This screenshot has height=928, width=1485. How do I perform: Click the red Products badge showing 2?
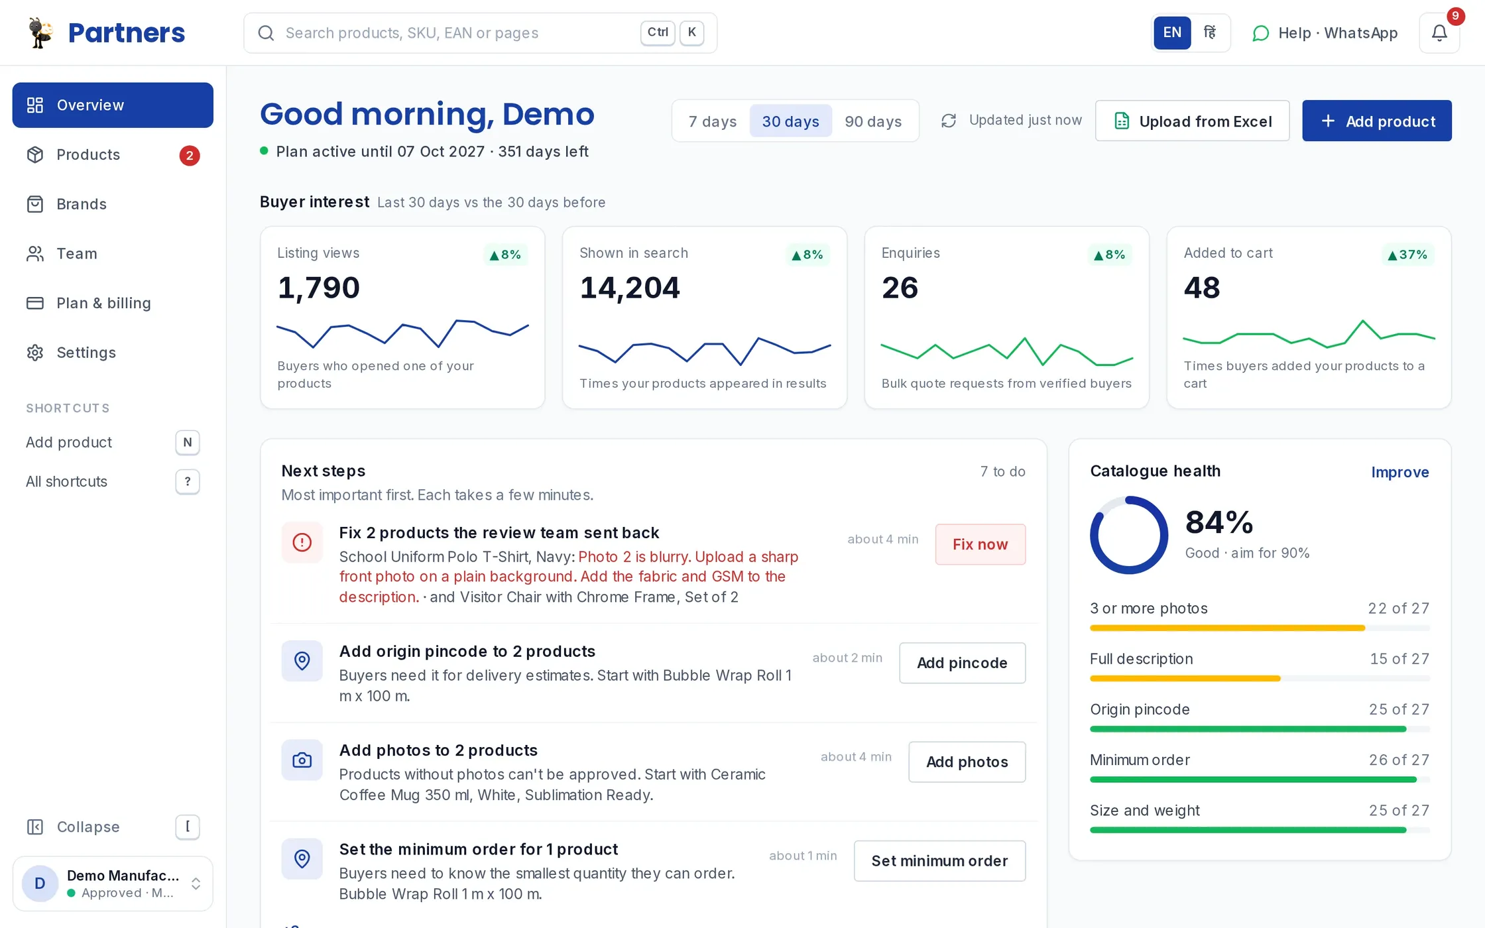tap(190, 155)
